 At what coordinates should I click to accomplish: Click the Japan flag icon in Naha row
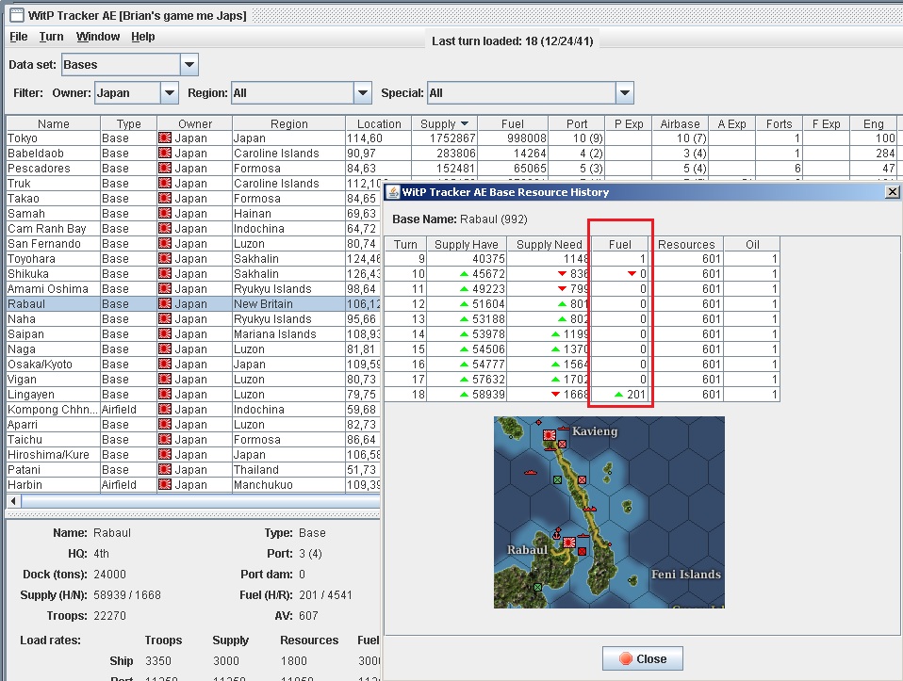(x=165, y=319)
